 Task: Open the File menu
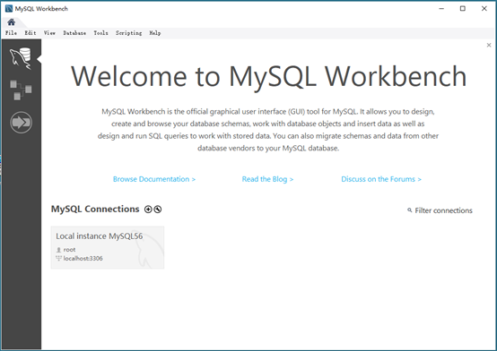[x=11, y=33]
